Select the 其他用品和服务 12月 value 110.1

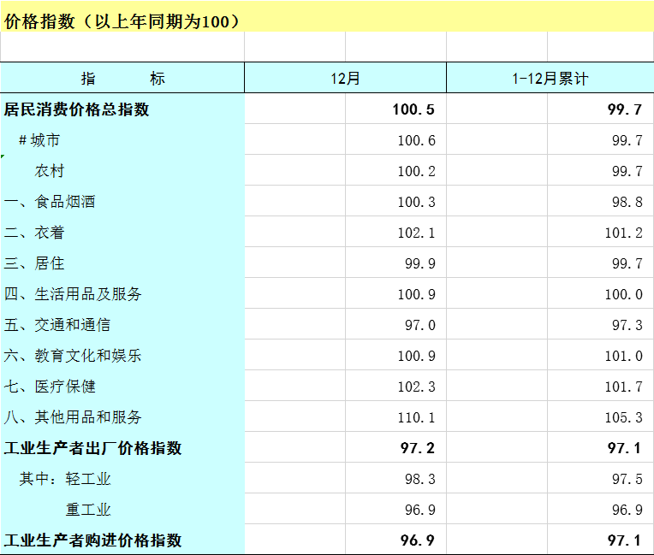pyautogui.click(x=416, y=417)
